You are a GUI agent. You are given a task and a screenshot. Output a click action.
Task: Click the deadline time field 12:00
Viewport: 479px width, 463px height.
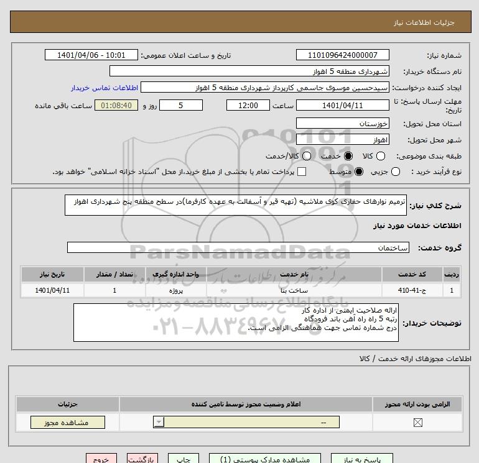[x=248, y=105]
